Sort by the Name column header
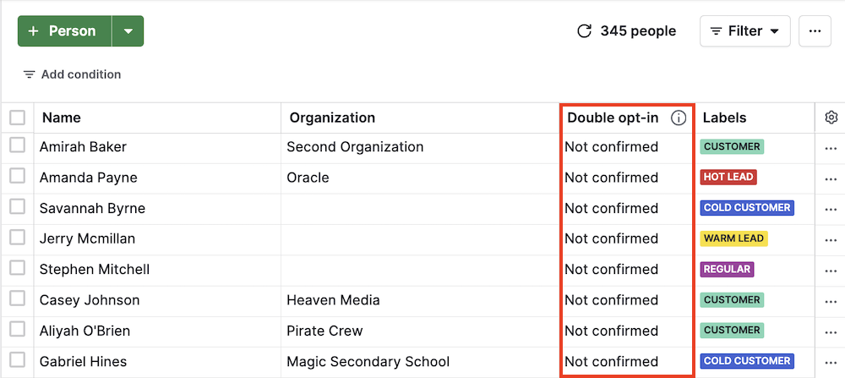845x378 pixels. pos(62,118)
